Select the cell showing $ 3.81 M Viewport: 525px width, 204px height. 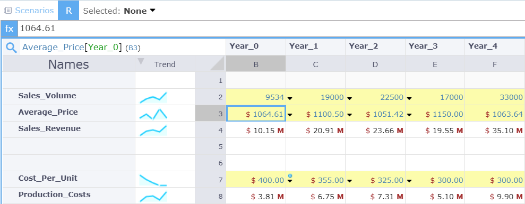click(256, 196)
